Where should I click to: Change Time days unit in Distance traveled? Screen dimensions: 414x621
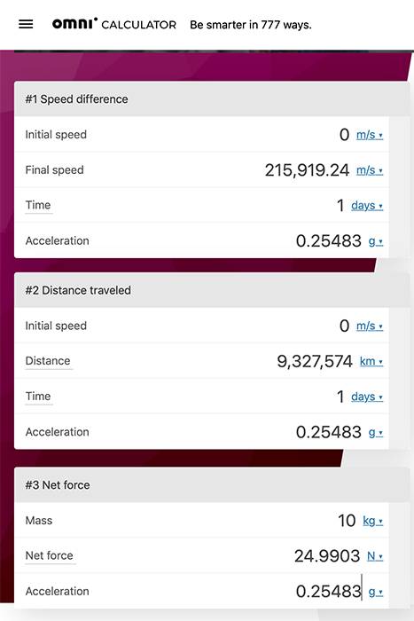click(x=367, y=397)
